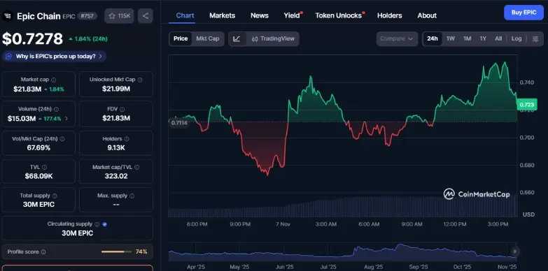Select the 1M time range

[x=468, y=38]
